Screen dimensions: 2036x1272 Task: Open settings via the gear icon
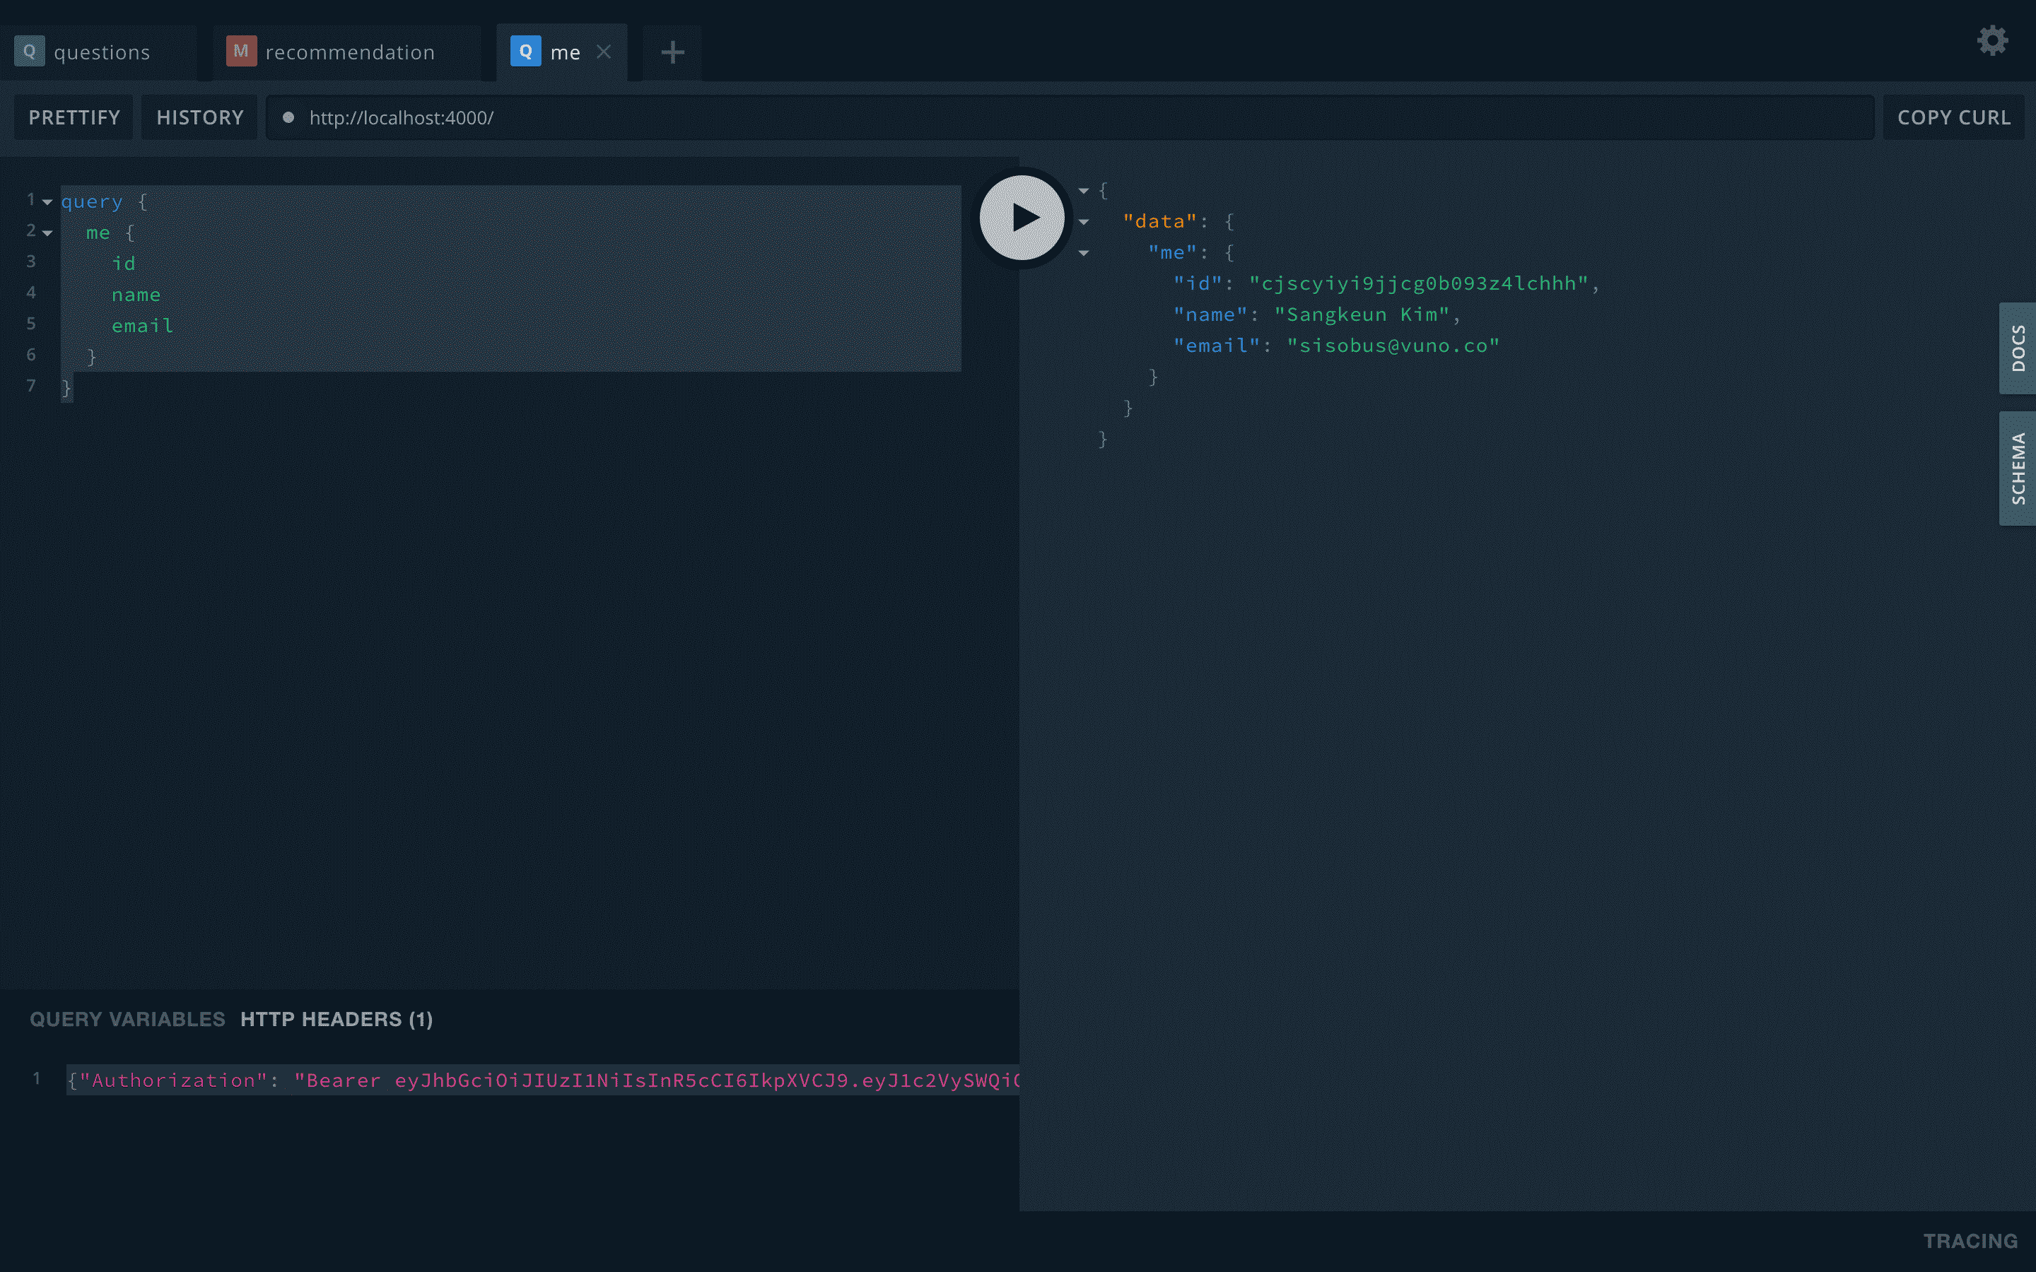tap(1991, 40)
